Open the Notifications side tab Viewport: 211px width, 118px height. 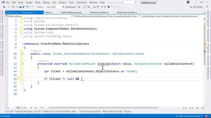[x=208, y=73]
